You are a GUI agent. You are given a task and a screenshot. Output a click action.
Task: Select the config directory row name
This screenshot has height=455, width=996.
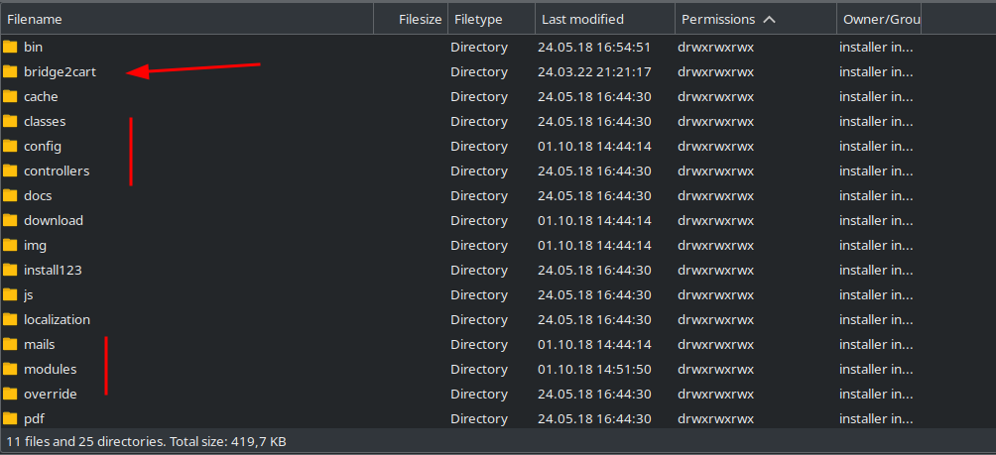point(43,146)
